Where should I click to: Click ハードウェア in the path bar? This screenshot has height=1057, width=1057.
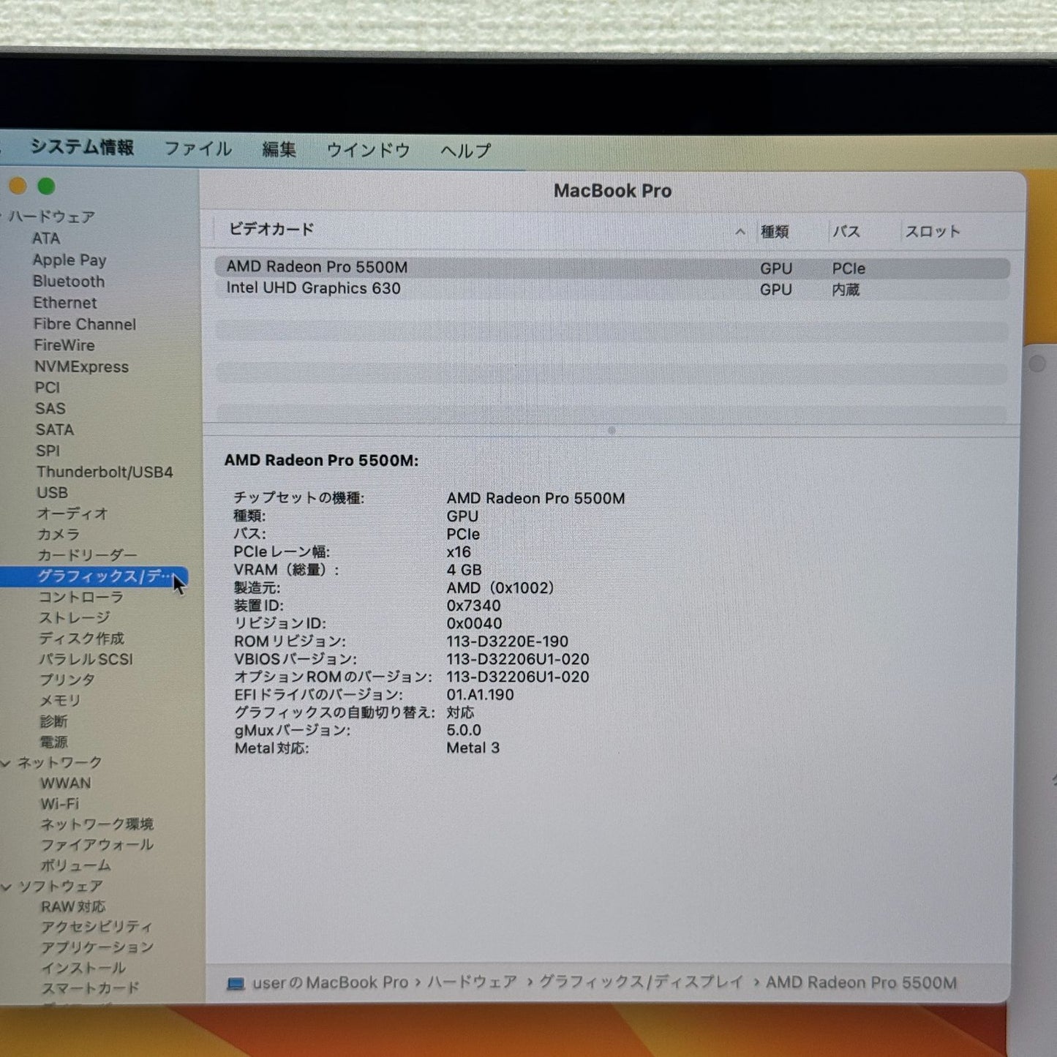pos(473,982)
